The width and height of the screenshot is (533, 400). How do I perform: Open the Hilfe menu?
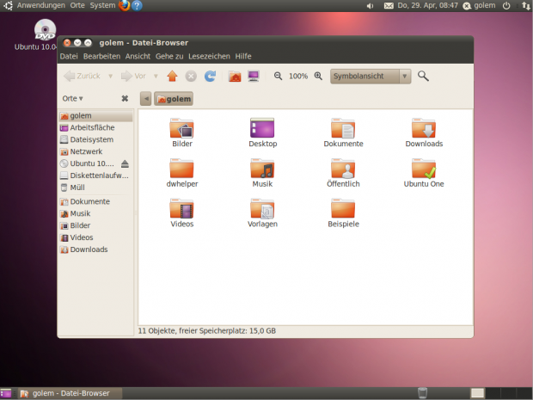click(x=243, y=56)
